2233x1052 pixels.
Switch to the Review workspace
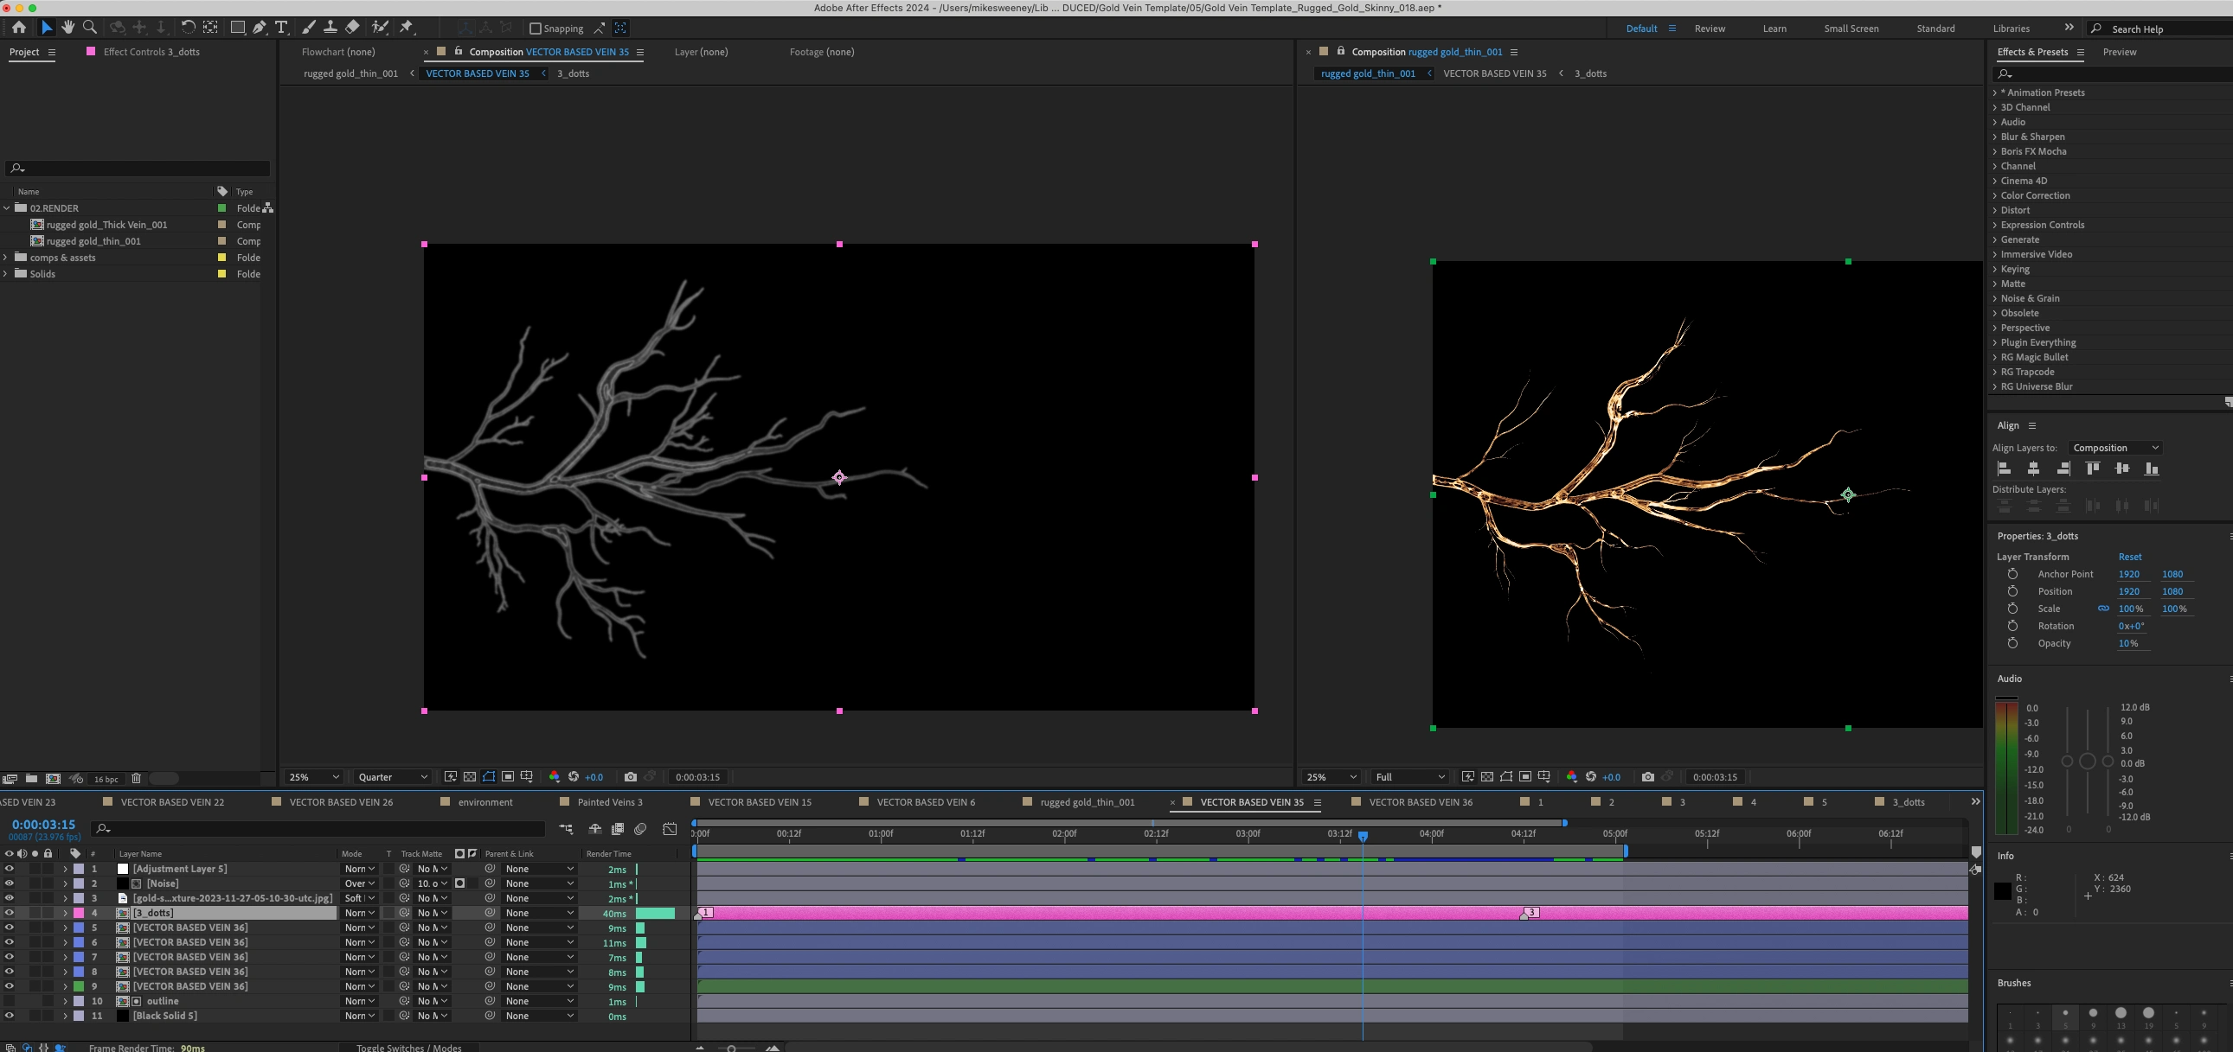point(1709,29)
